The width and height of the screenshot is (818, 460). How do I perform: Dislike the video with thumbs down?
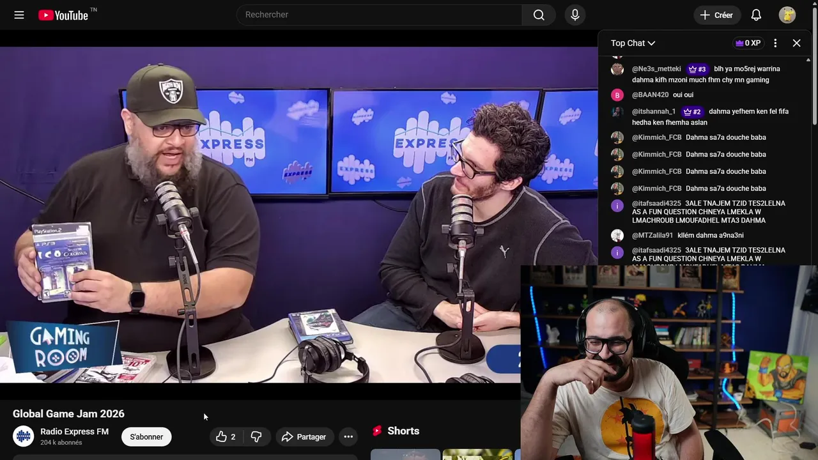click(256, 437)
